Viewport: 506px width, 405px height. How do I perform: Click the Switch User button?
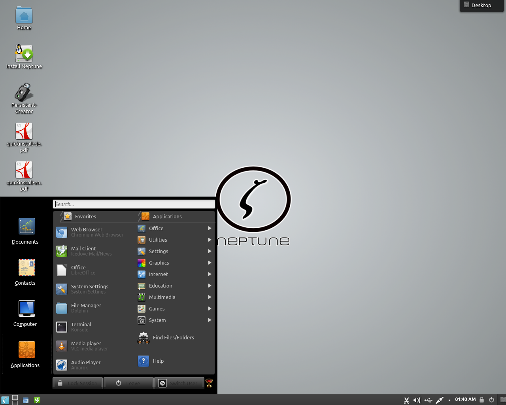pos(179,383)
